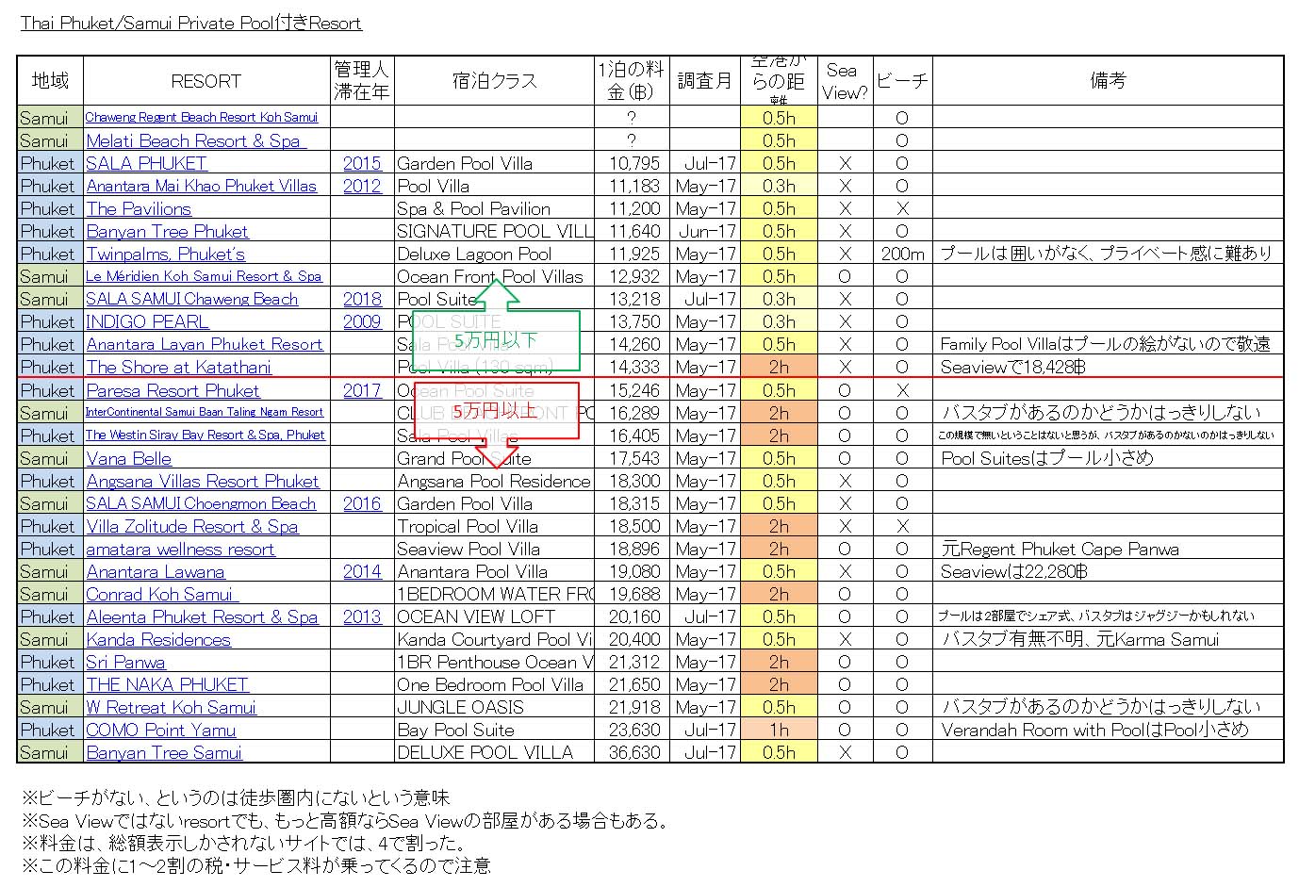Screen dimensions: 1299x887
Task: Select the 36,630 price cell
Action: click(x=633, y=752)
